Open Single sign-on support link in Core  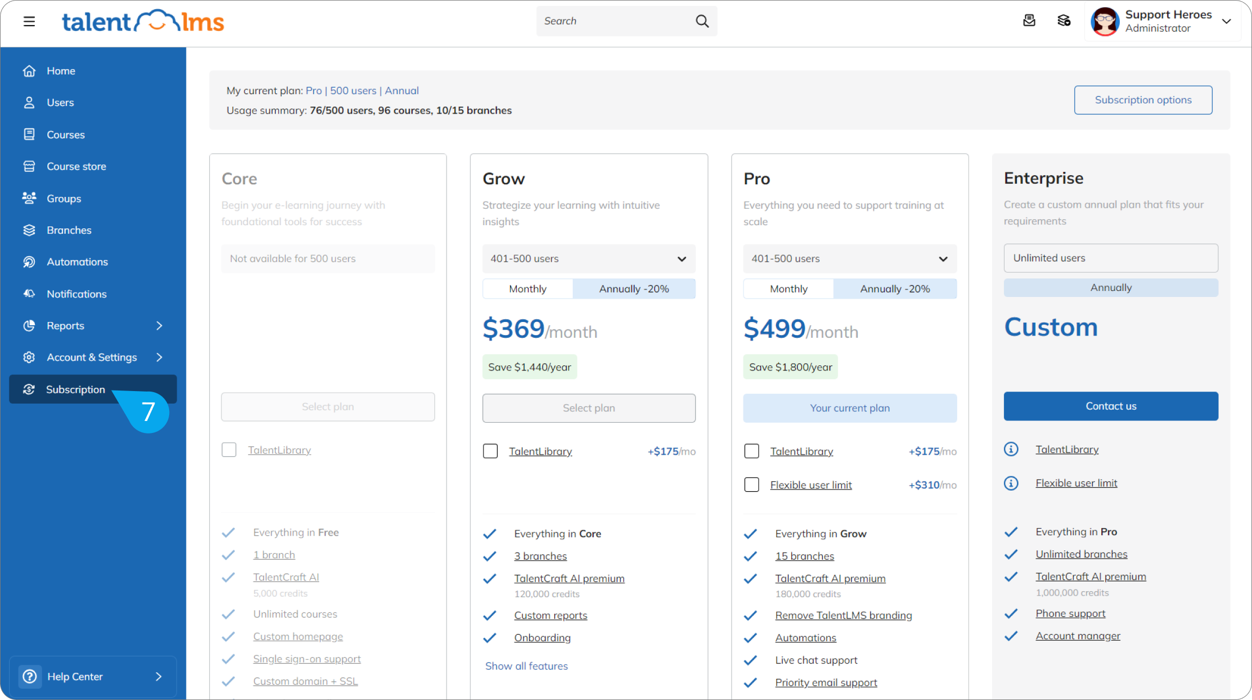tap(307, 659)
